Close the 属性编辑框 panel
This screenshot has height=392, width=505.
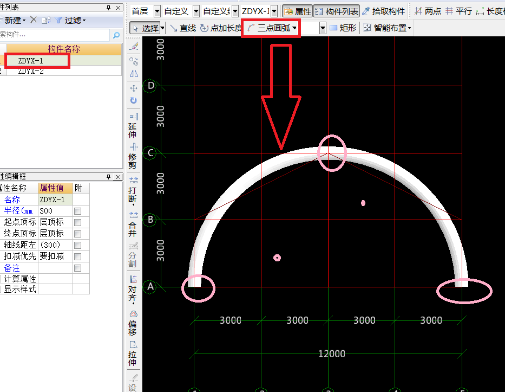click(119, 176)
